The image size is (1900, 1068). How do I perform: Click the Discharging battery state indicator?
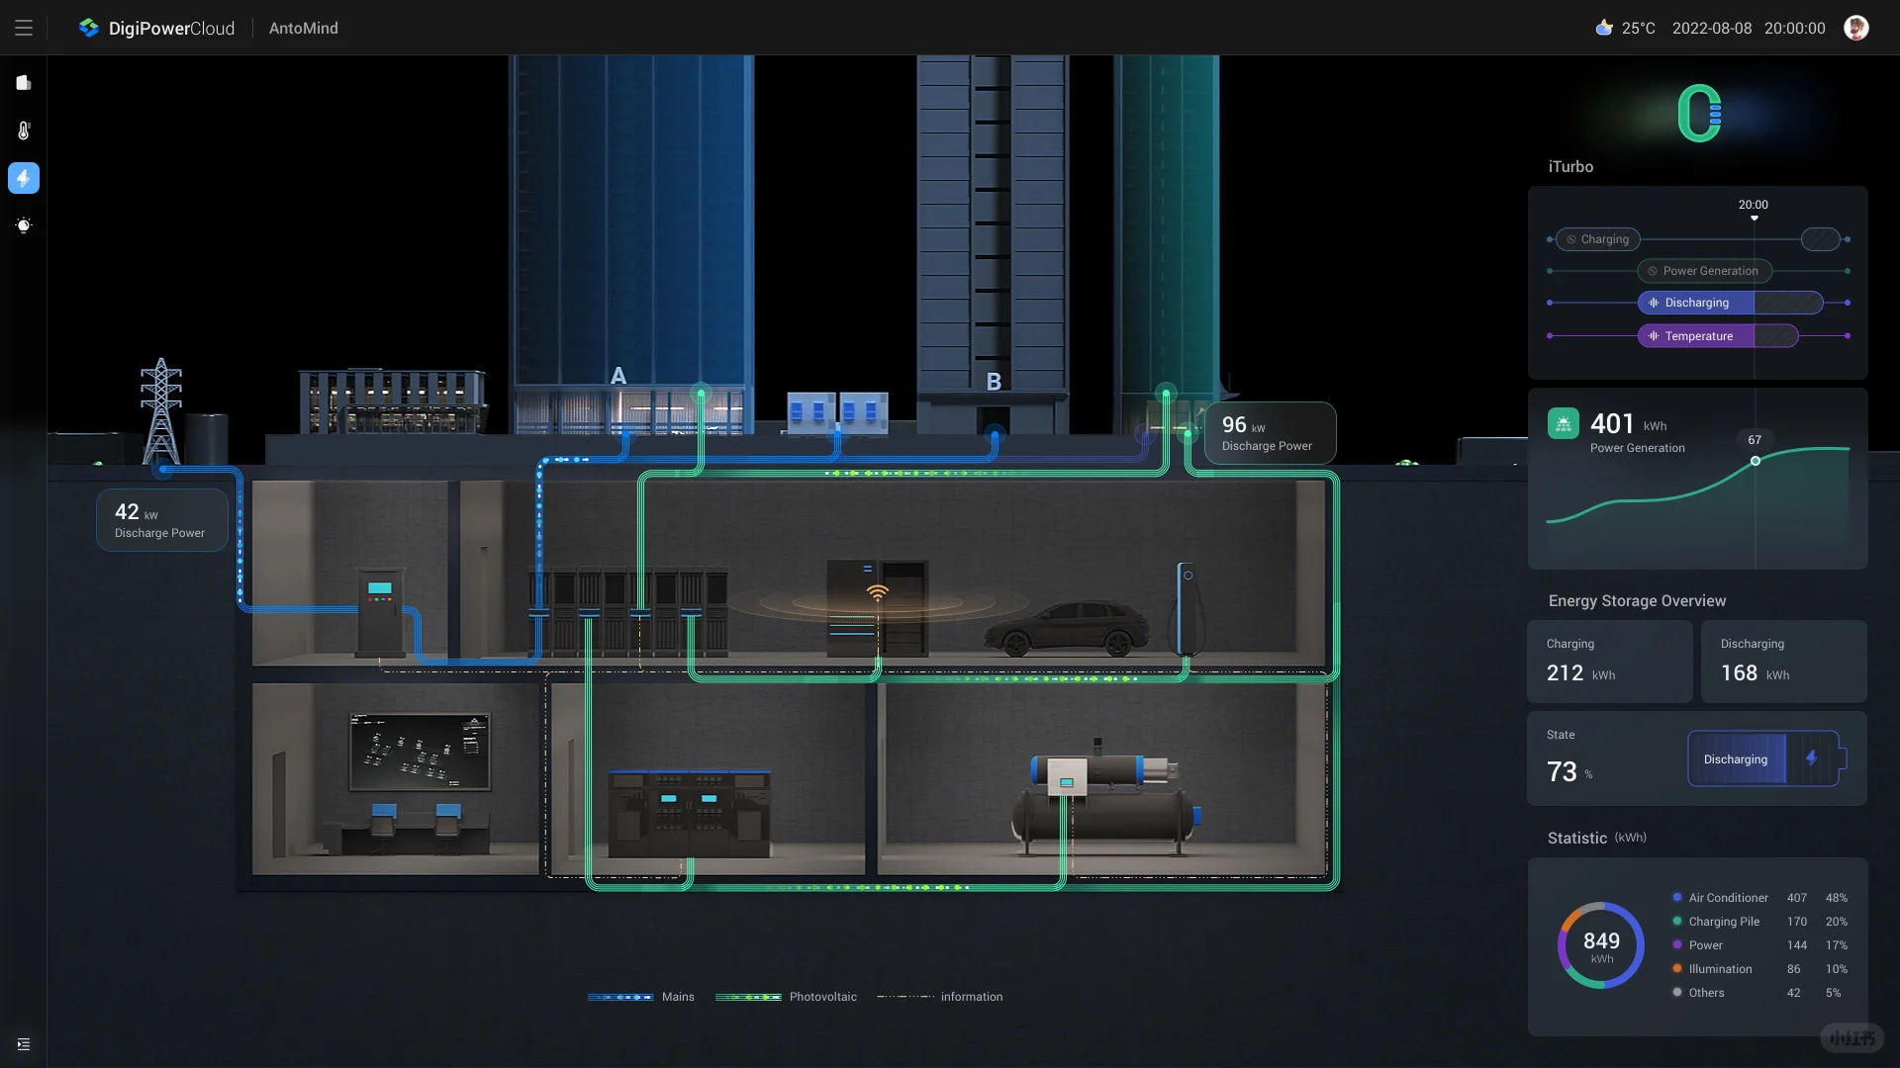[x=1763, y=759]
